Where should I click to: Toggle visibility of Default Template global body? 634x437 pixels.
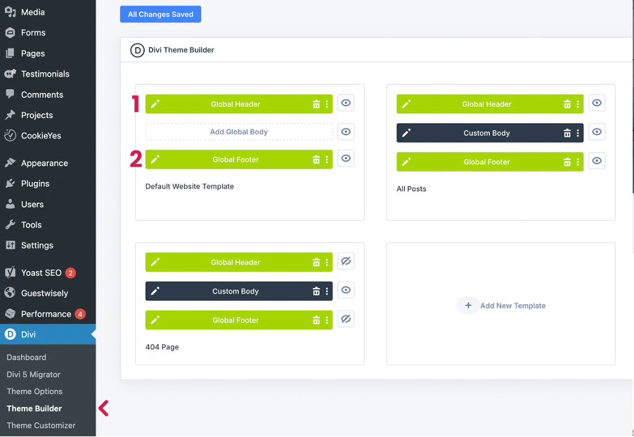pos(346,132)
